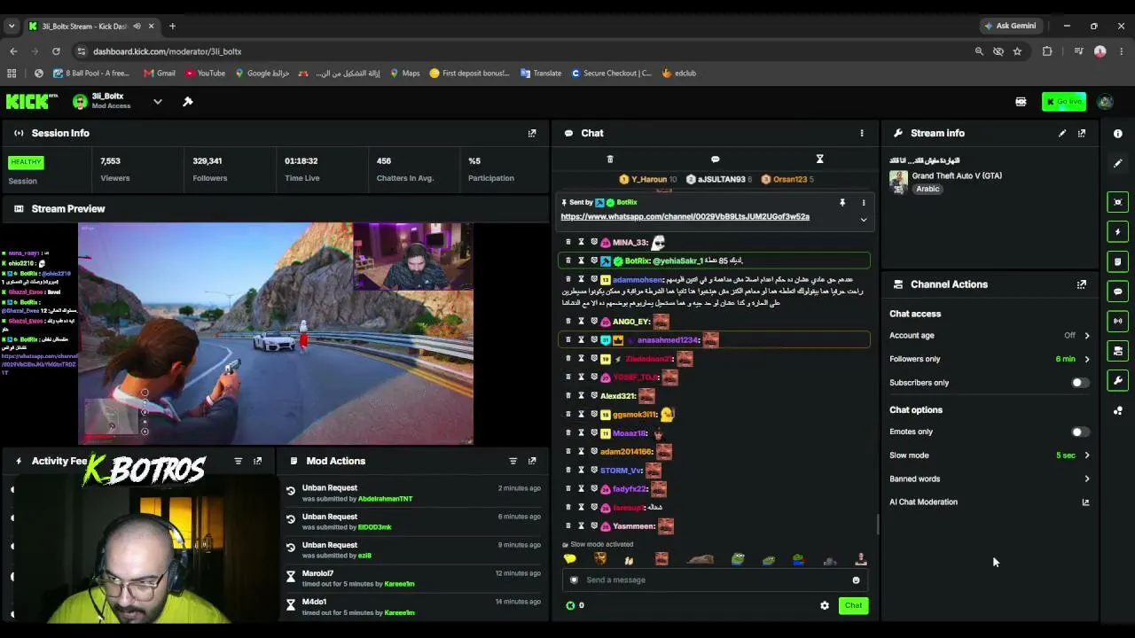Pop out the Channel Actions panel
This screenshot has height=638, width=1135.
pyautogui.click(x=1082, y=284)
